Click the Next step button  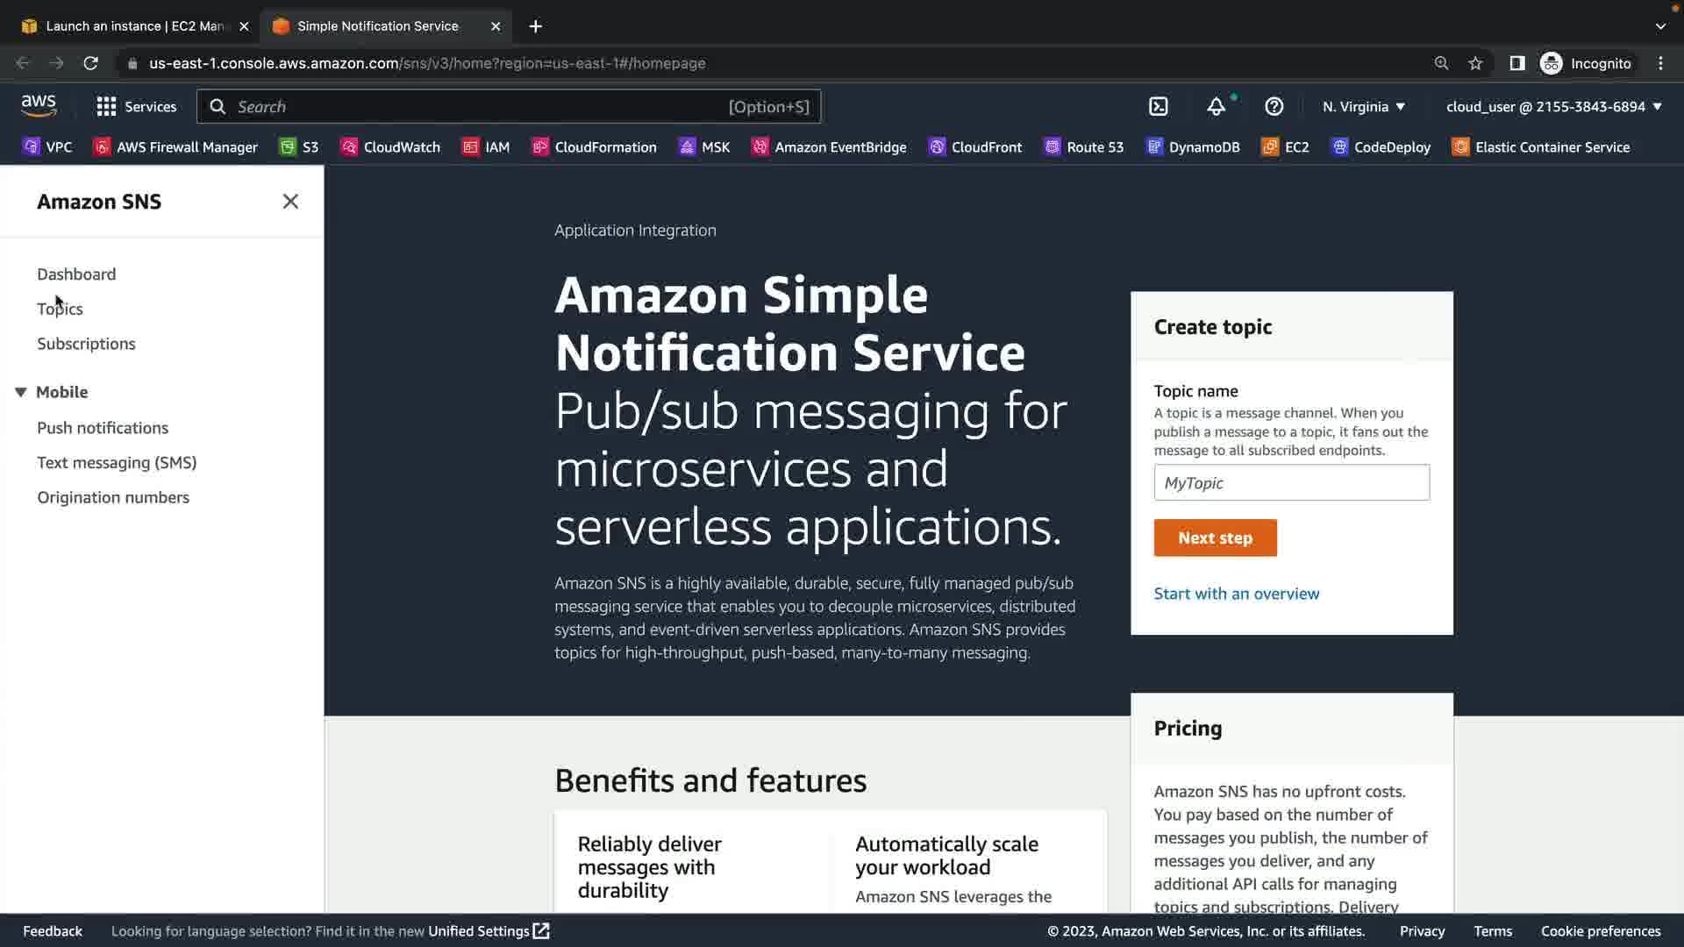1215,538
